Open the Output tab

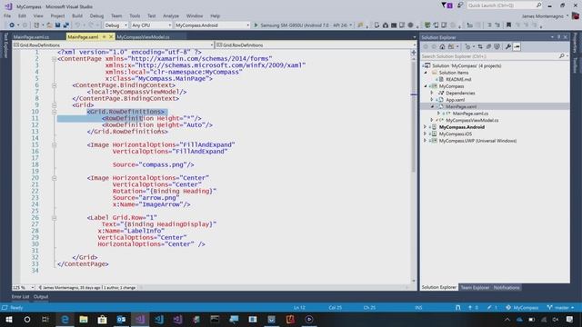41,297
